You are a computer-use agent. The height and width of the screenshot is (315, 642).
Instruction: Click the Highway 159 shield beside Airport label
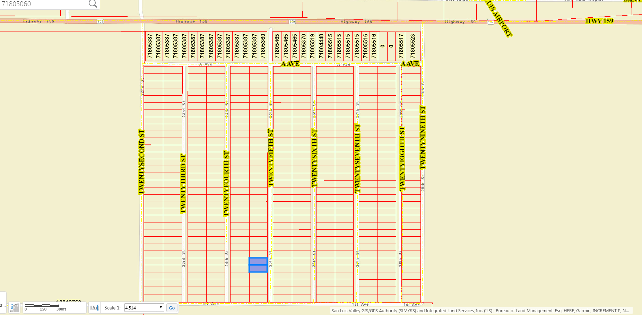click(491, 22)
